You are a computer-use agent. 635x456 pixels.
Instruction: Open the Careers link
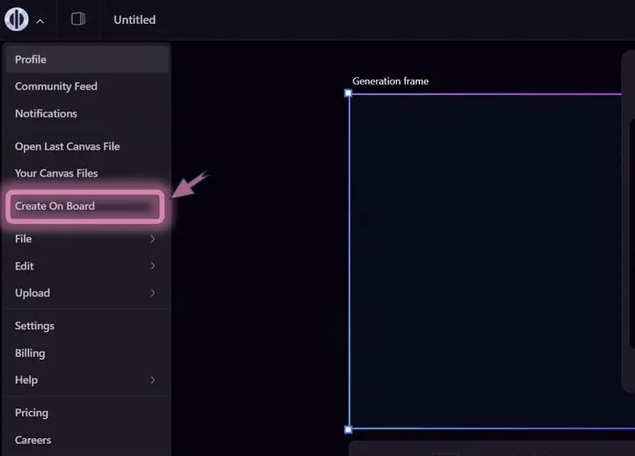coord(87,440)
